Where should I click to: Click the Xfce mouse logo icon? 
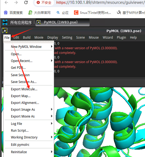5,22
